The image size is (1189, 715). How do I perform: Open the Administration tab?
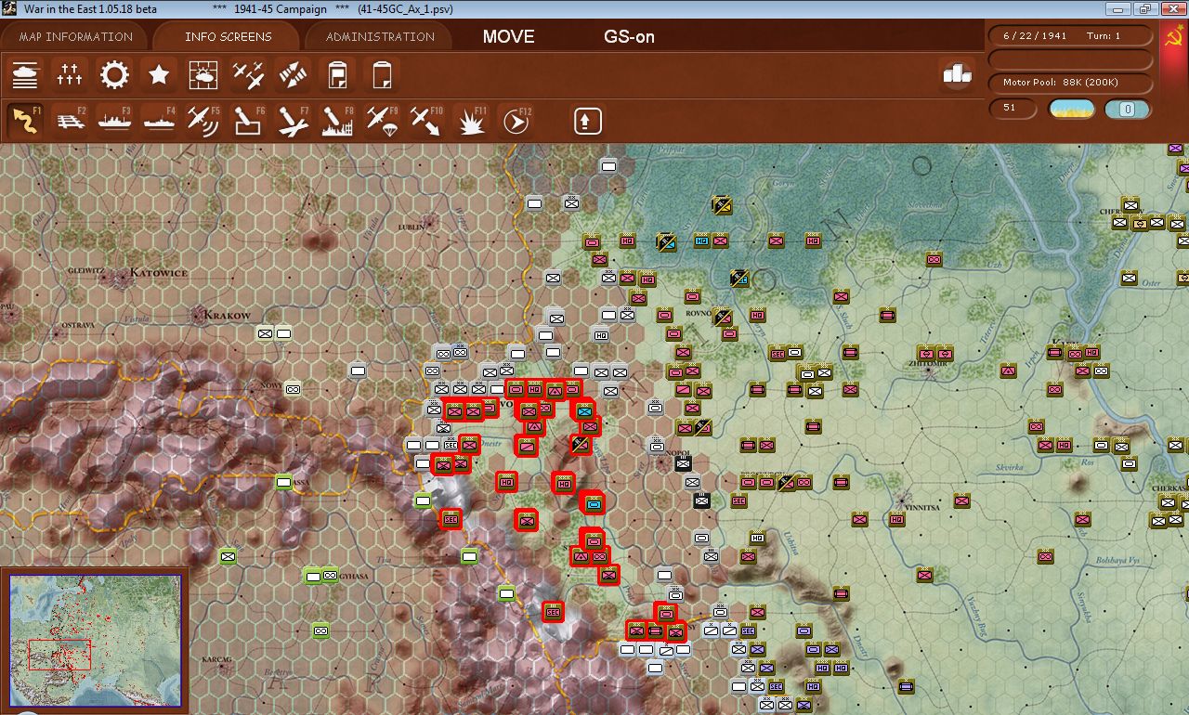tap(380, 37)
